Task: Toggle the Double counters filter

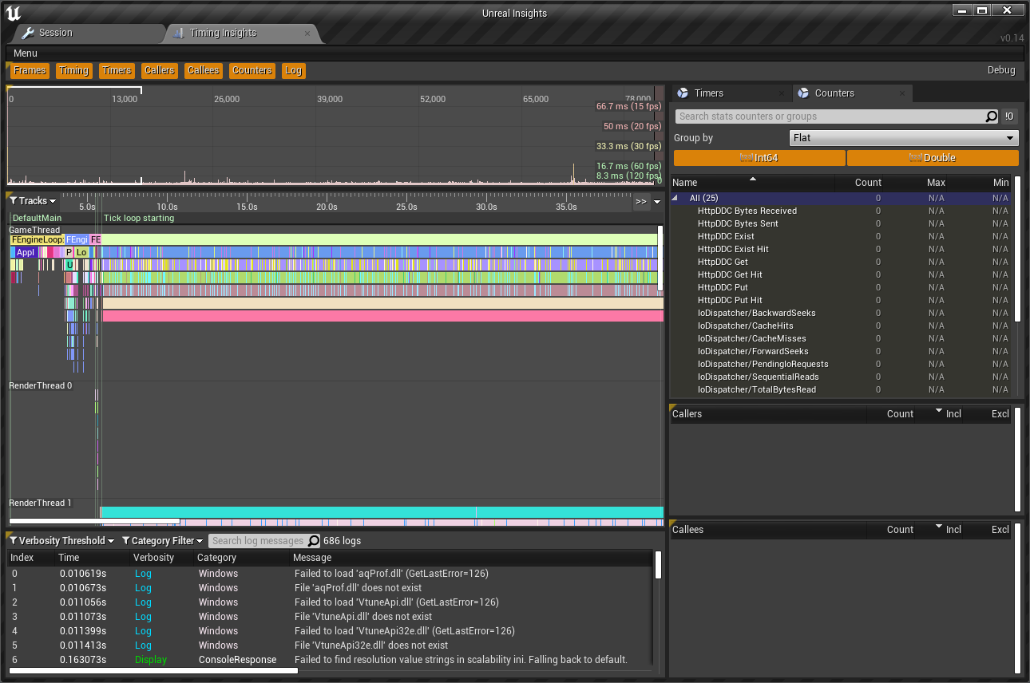Action: pos(933,158)
